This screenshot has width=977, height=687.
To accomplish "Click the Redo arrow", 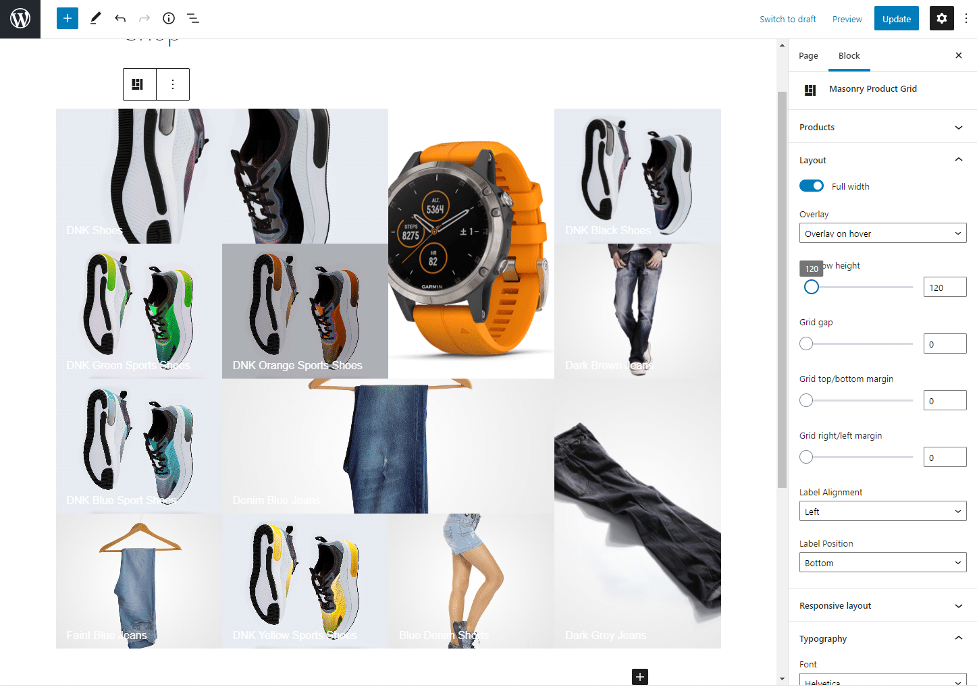I will coord(144,18).
